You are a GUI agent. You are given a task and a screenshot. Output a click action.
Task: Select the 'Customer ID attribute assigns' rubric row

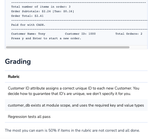pyautogui.click(x=76, y=91)
